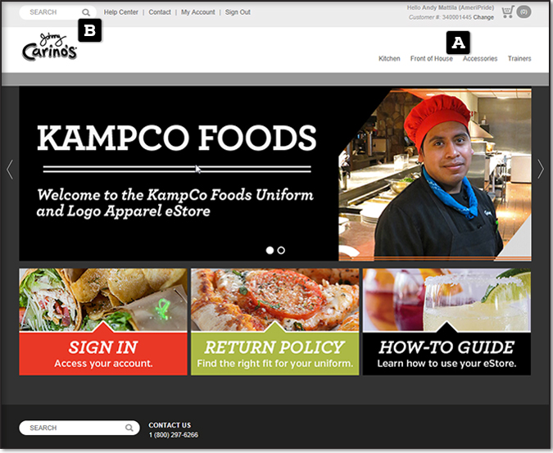This screenshot has height=453, width=553.
Task: Open the Contact link in header
Action: [x=160, y=12]
